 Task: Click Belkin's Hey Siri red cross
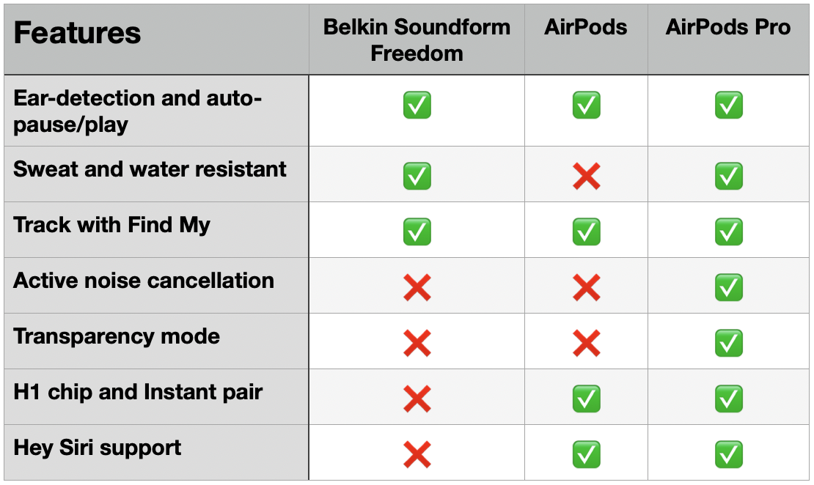coord(417,454)
